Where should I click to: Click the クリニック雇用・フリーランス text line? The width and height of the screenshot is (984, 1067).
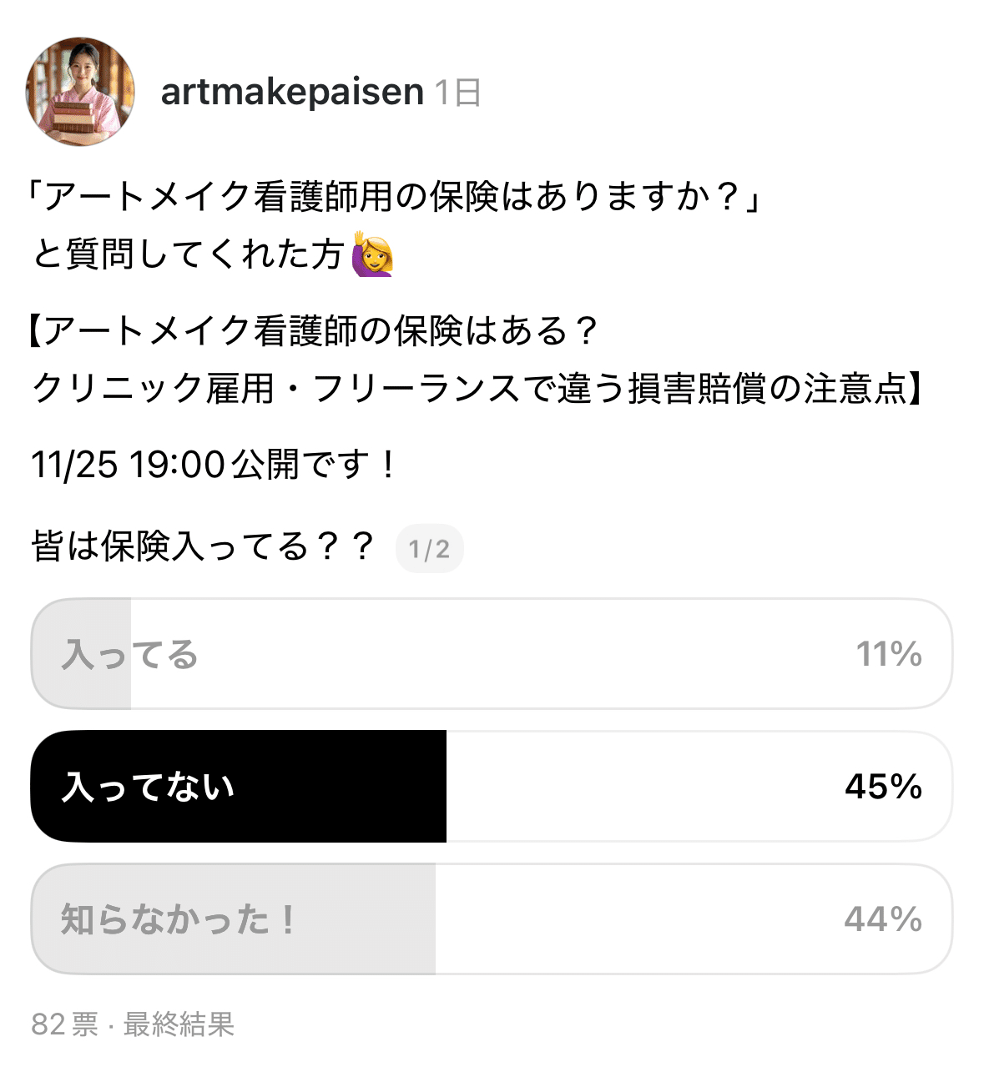tap(477, 389)
